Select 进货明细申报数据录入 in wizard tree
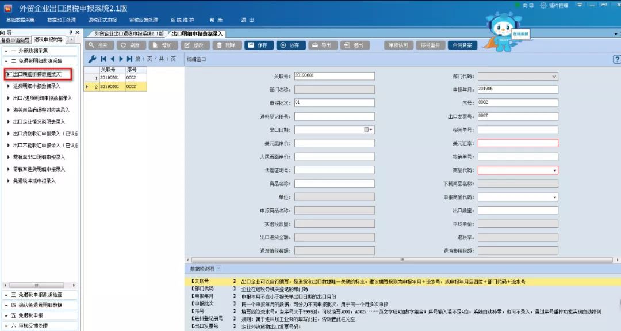Viewport: 621px width, 331px height. pos(36,86)
